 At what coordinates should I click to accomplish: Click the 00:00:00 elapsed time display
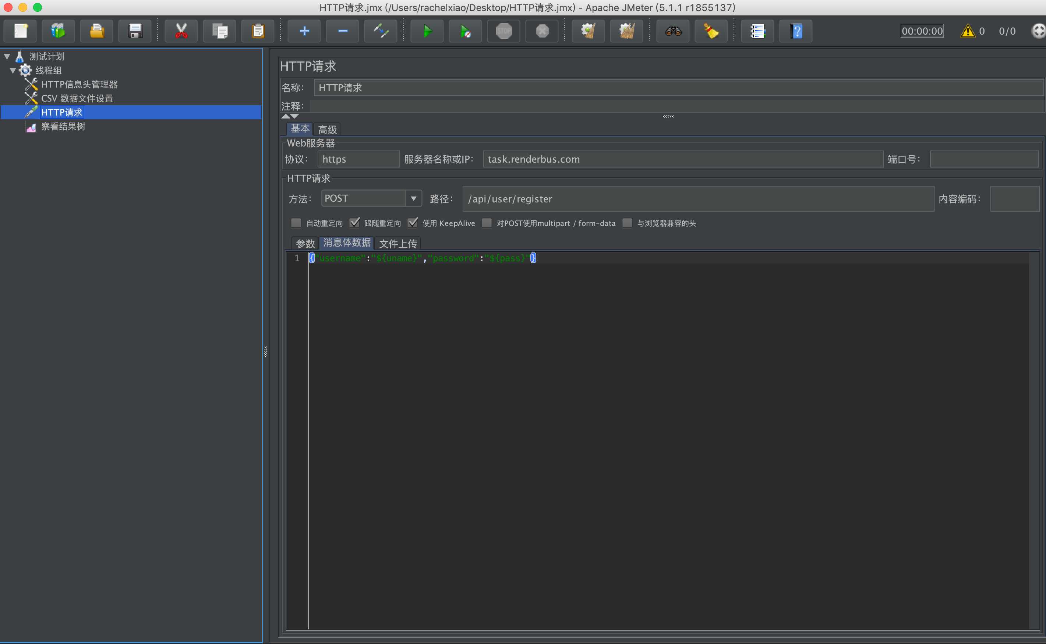tap(922, 31)
